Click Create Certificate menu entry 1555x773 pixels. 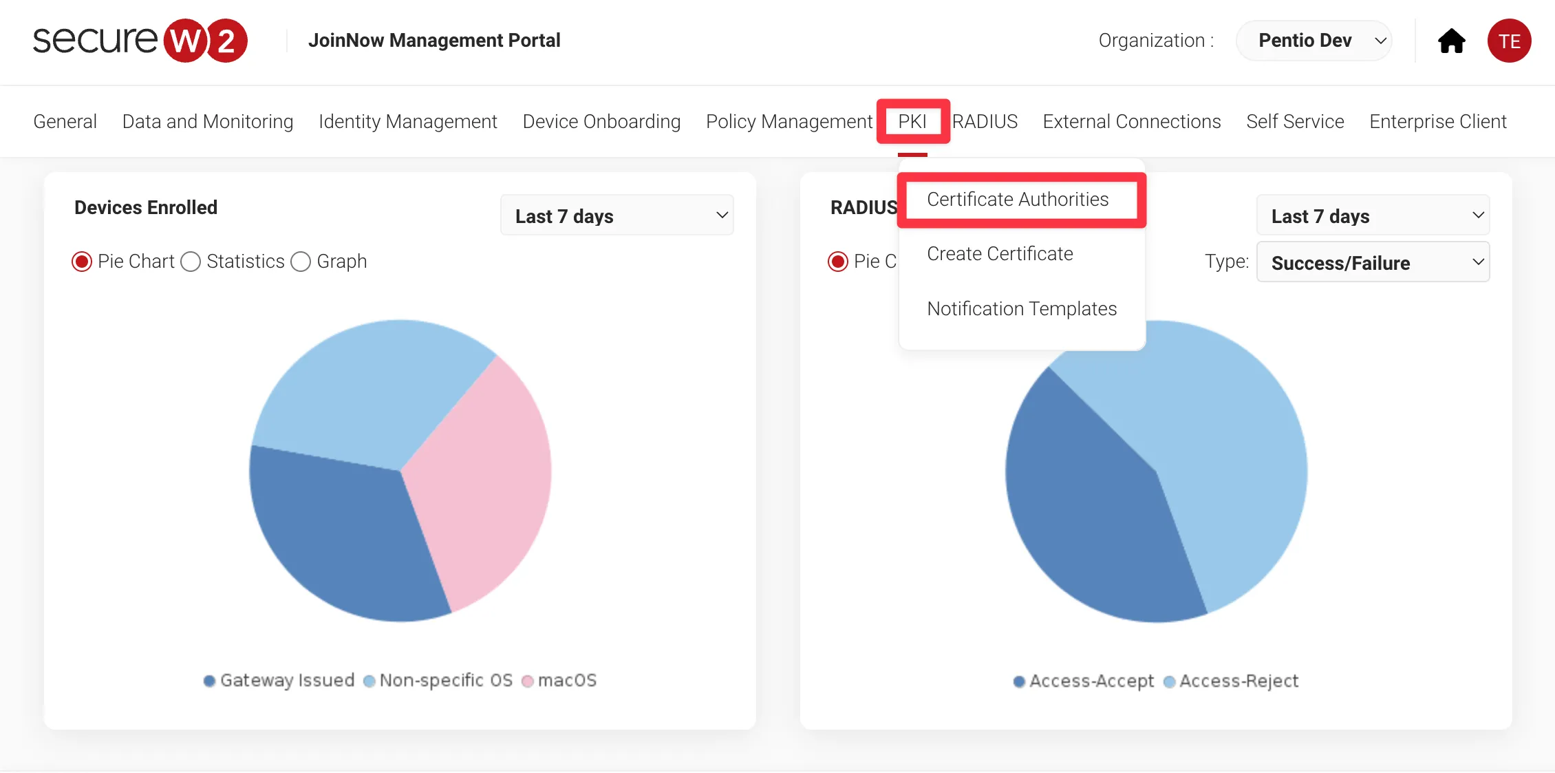pos(1000,254)
